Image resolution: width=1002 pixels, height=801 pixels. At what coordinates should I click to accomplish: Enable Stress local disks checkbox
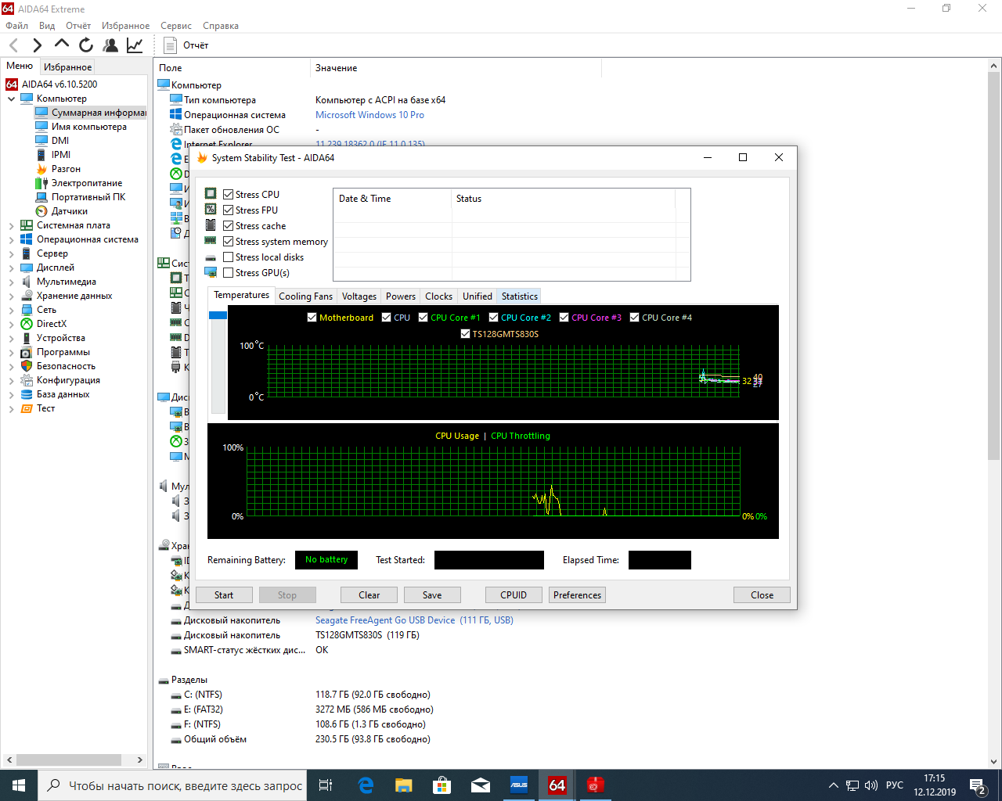point(229,257)
